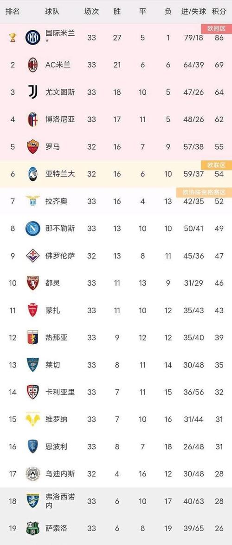Click the 进/失球 column header

pyautogui.click(x=194, y=11)
